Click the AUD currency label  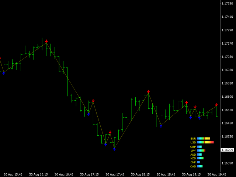193,155
